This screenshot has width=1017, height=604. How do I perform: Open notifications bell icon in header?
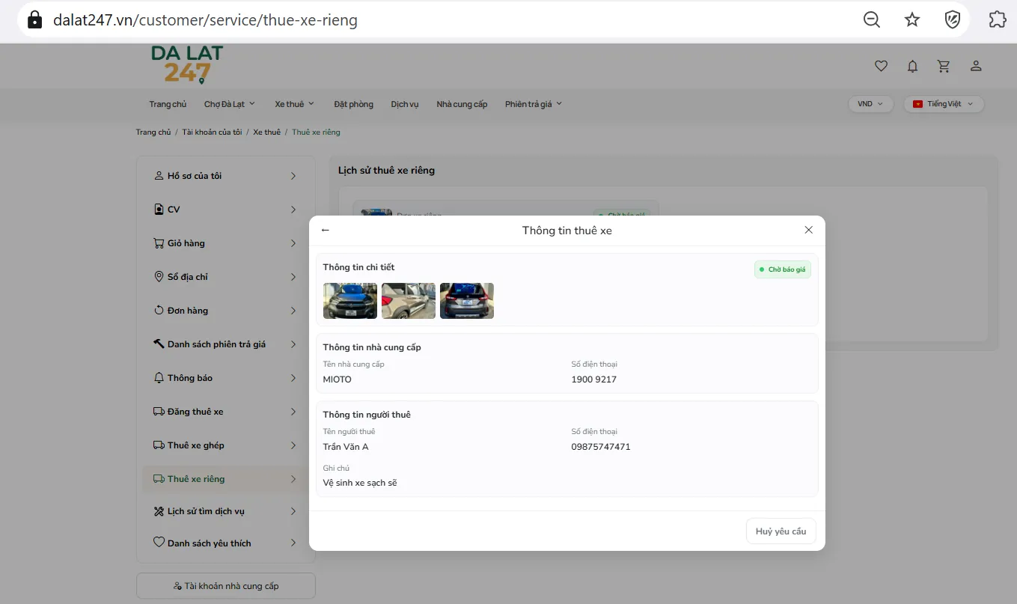click(x=912, y=66)
